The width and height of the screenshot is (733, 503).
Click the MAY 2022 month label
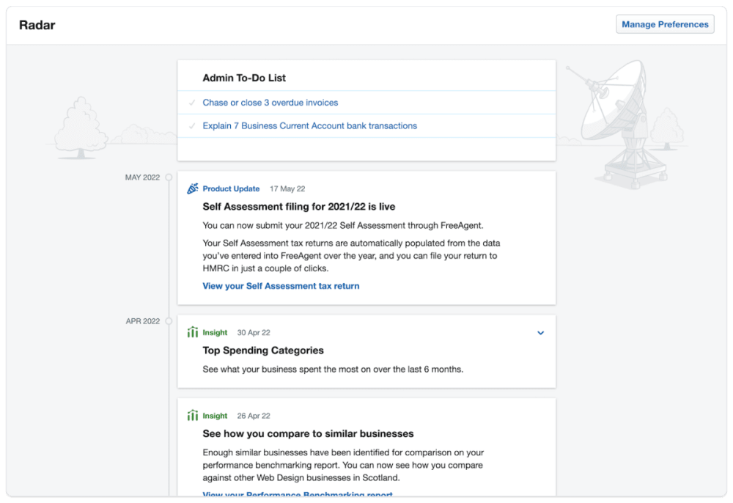143,177
